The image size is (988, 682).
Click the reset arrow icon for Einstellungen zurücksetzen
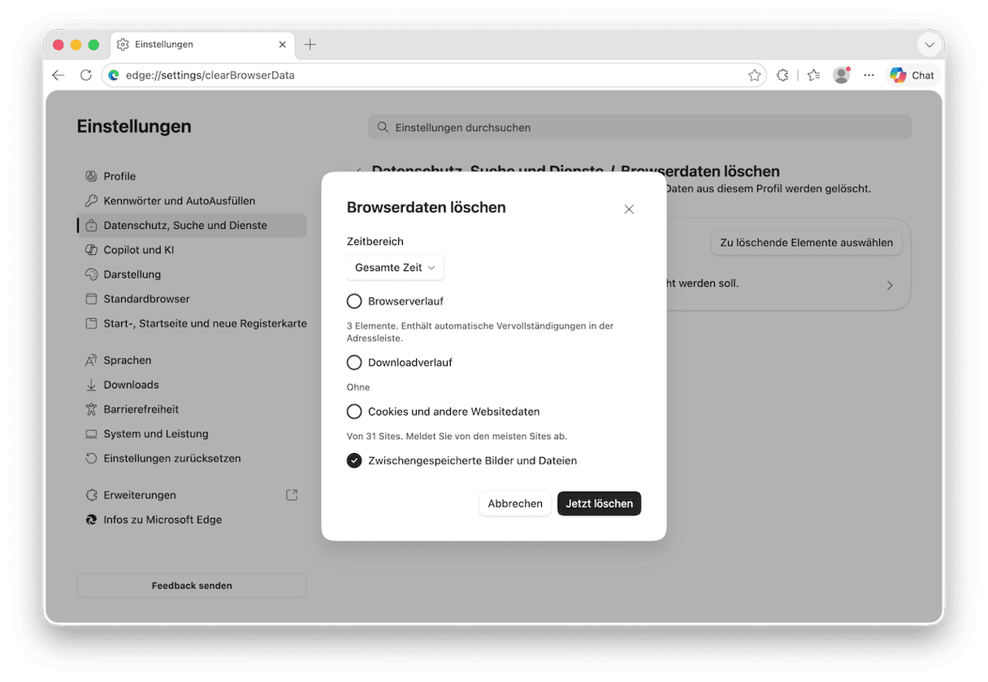pyautogui.click(x=91, y=458)
